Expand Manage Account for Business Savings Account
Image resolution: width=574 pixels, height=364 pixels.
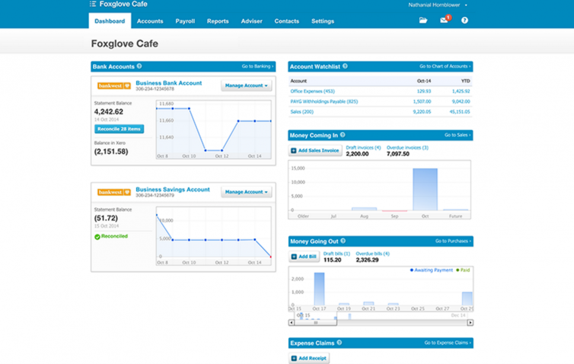click(246, 192)
